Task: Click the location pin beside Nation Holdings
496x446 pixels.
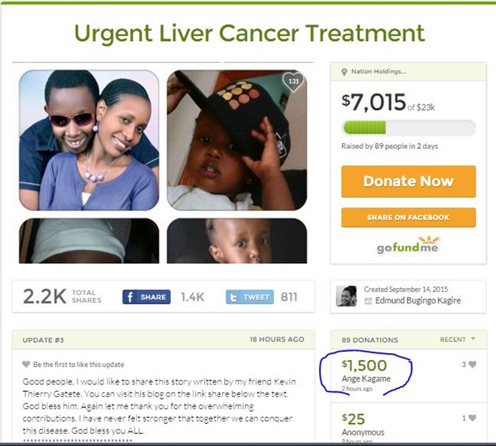Action: [x=345, y=72]
